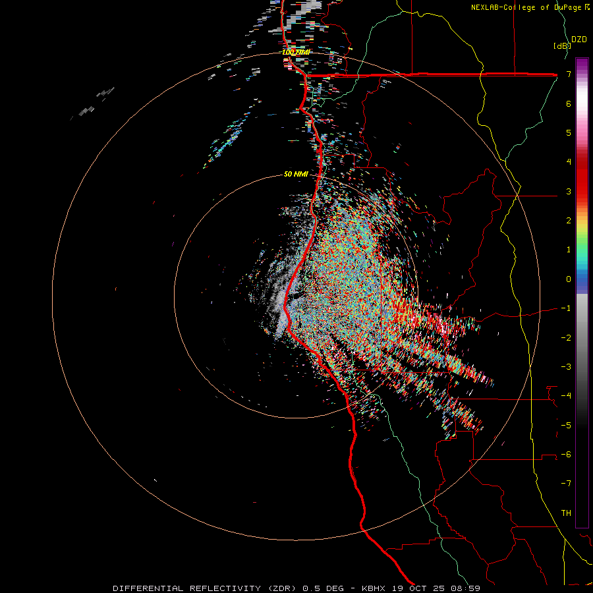Click the "50 NMI" range ring label

(296, 174)
